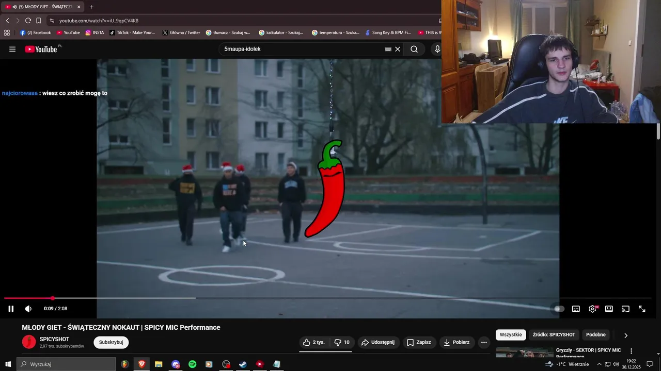Open the Windows Start menu
Image resolution: width=661 pixels, height=371 pixels.
pos(8,364)
